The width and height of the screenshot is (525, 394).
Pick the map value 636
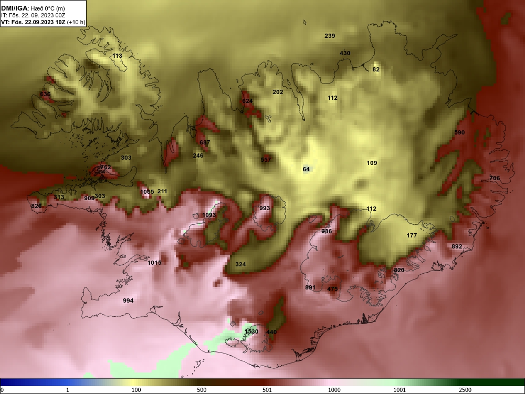pyautogui.click(x=45, y=94)
